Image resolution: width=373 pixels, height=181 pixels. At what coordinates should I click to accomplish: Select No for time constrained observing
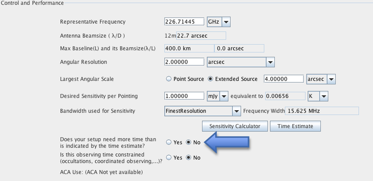point(188,158)
